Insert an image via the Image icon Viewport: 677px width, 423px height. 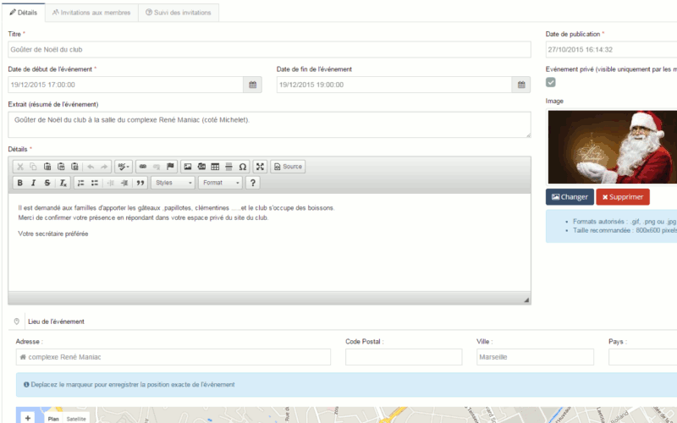[188, 167]
